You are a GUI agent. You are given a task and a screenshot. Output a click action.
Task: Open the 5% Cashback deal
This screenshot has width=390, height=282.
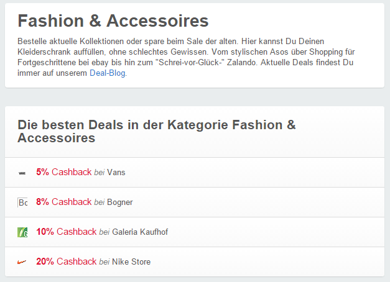[63, 172]
